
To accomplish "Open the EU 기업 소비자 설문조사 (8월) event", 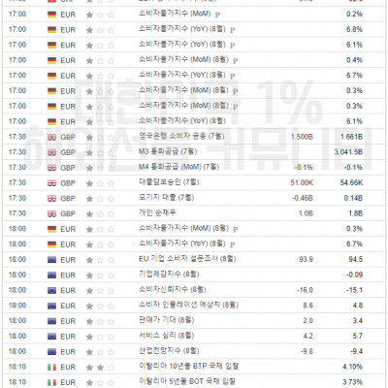I will click(187, 259).
